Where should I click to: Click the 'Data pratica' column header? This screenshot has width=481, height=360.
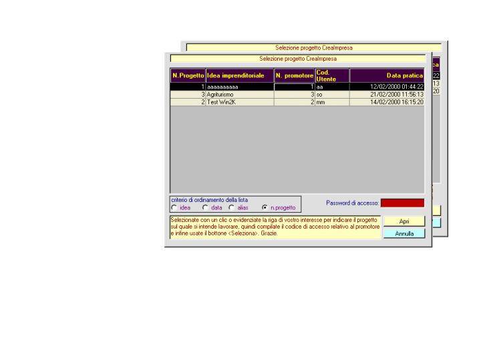387,75
